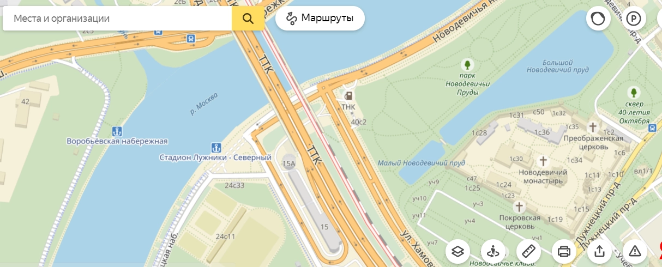This screenshot has height=267, width=662.
Task: Toggle the traffic layer round button
Action: tap(598, 19)
